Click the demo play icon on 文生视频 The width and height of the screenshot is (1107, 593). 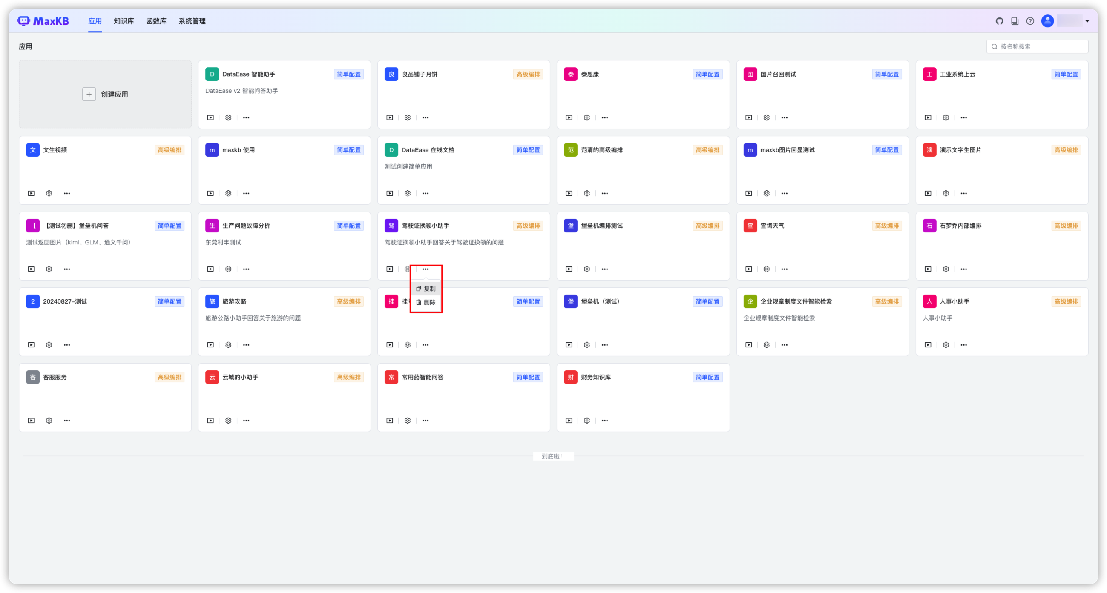[x=32, y=194]
